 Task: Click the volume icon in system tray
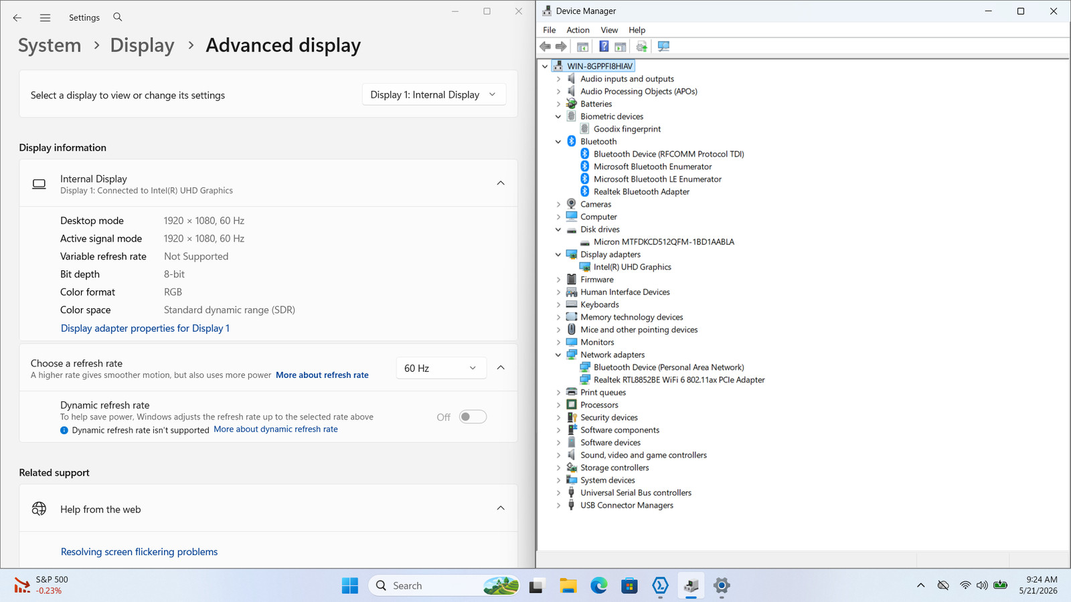(x=982, y=585)
